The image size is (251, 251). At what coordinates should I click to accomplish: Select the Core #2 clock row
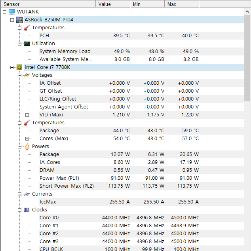(x=141, y=234)
